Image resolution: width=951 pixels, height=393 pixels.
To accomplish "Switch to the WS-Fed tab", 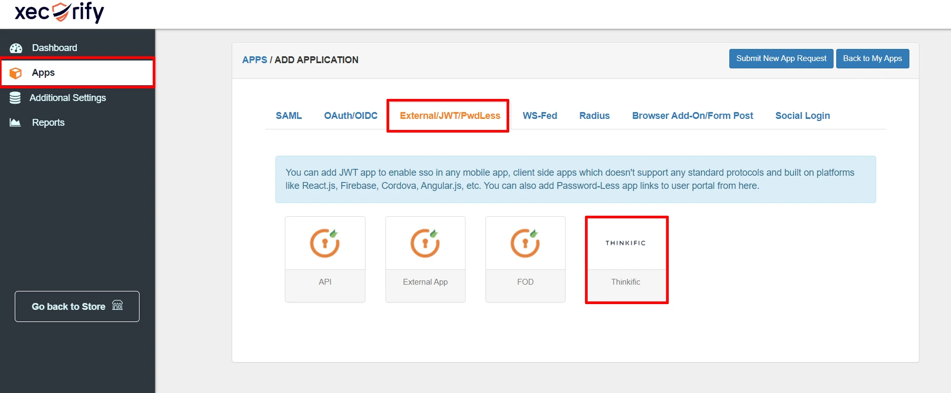I will tap(540, 116).
